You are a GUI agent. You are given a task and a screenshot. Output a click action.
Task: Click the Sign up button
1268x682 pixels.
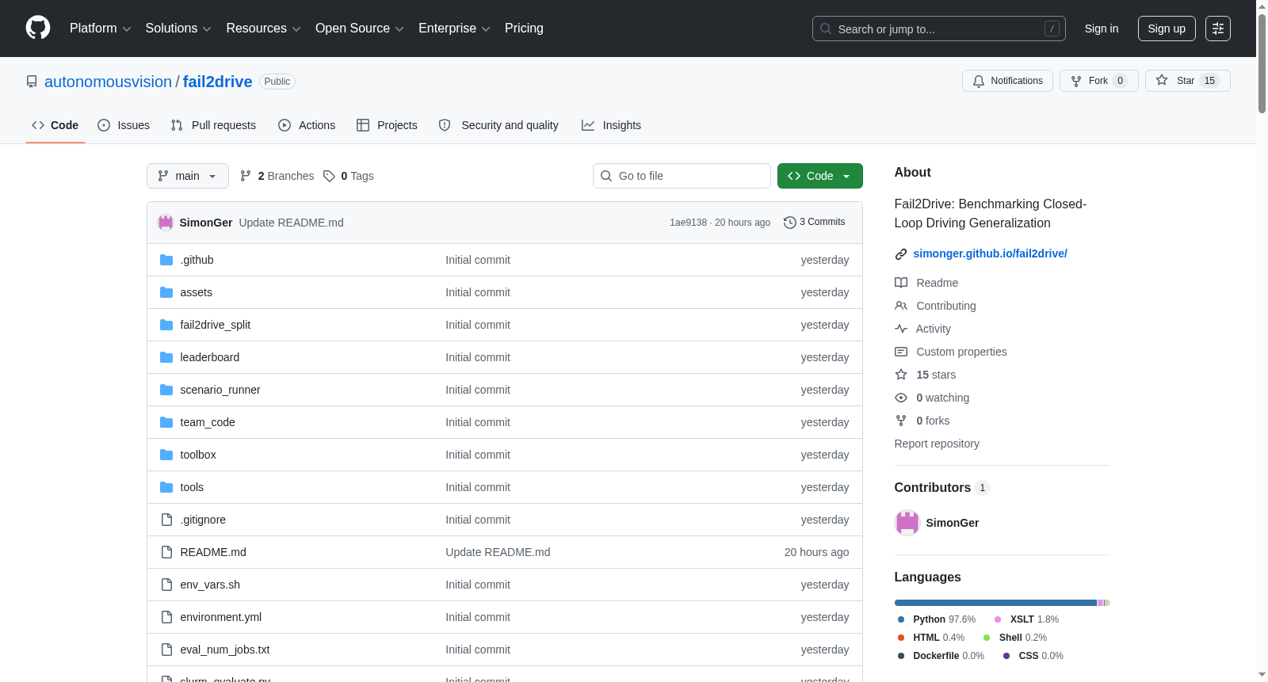[x=1167, y=29]
